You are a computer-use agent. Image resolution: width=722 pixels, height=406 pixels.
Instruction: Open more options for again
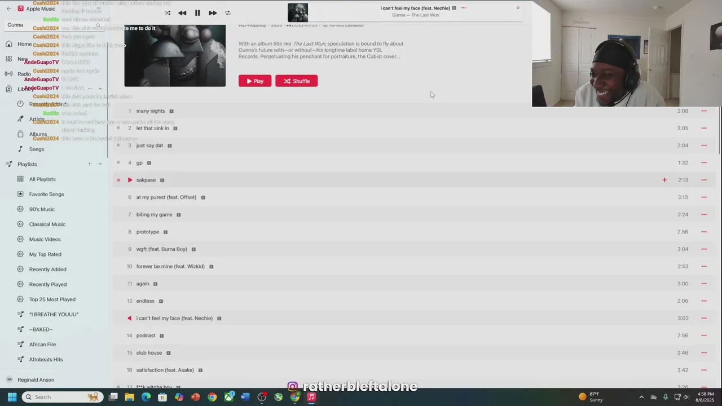pyautogui.click(x=704, y=284)
